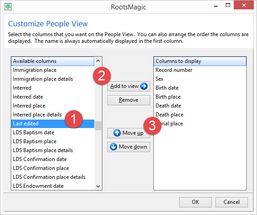Maximize the RootsMagic window

pyautogui.click(x=228, y=5)
